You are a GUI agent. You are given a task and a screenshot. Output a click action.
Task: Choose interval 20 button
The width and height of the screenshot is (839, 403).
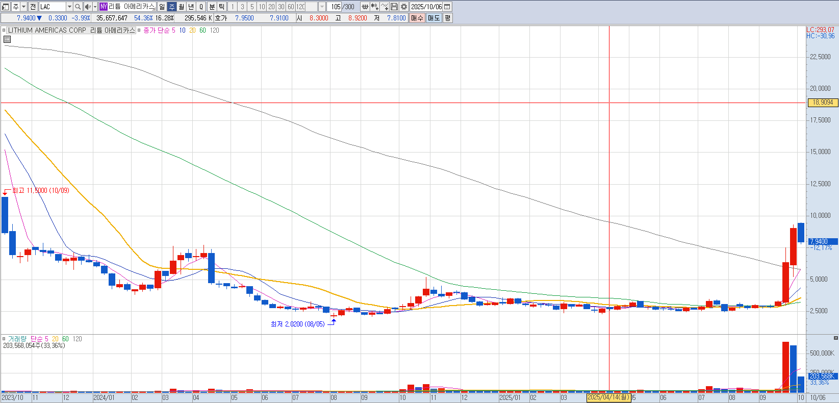[271, 7]
